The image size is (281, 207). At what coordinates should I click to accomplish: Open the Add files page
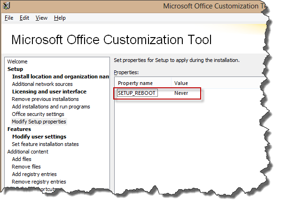pyautogui.click(x=22, y=159)
